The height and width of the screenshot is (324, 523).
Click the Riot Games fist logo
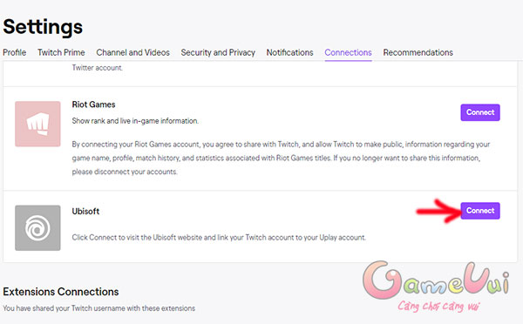[37, 124]
